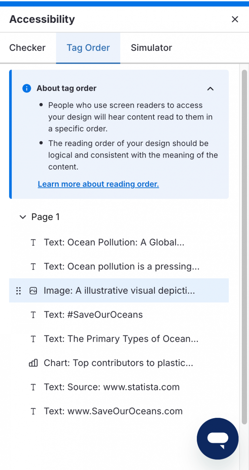Screen dimensions: 249x470
Task: Open the Learn more about reading order link
Action: click(98, 184)
